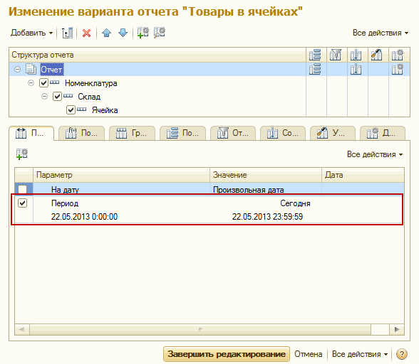The image size is (419, 364).
Task: Click settings icon in Отчет row
Action: (x=398, y=70)
